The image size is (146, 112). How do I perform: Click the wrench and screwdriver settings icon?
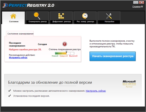[109, 16]
